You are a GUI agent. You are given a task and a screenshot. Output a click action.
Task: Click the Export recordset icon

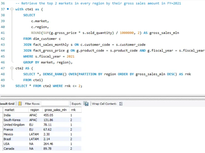point(86,104)
